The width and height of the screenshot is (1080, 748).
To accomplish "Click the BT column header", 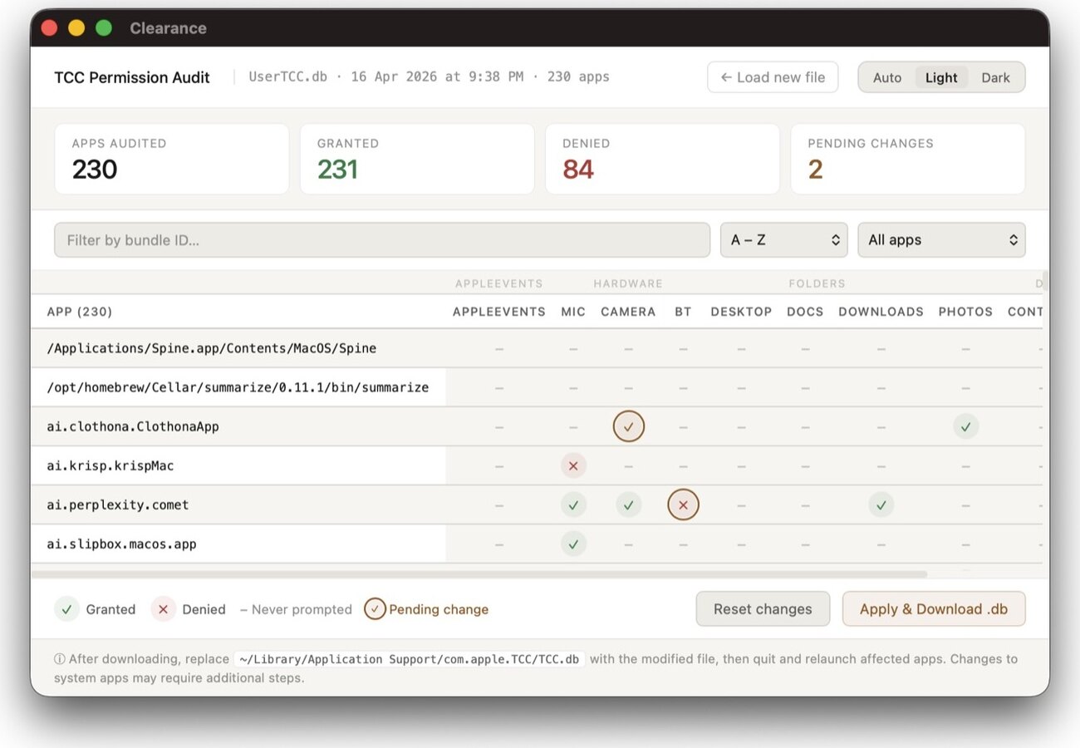I will coord(683,312).
